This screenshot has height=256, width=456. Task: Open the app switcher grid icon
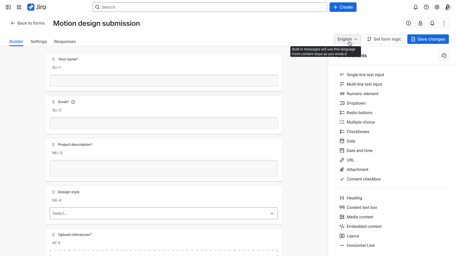(x=19, y=7)
